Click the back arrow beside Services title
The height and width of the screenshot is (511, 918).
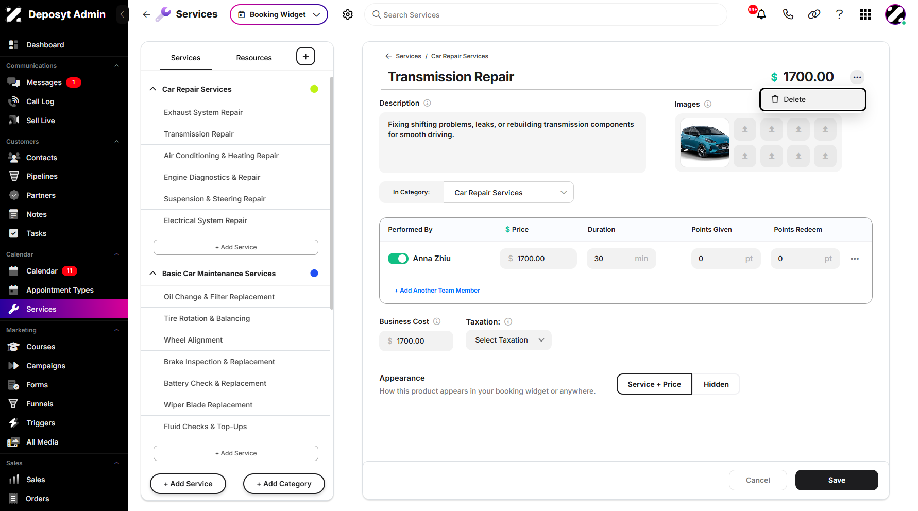coord(146,14)
